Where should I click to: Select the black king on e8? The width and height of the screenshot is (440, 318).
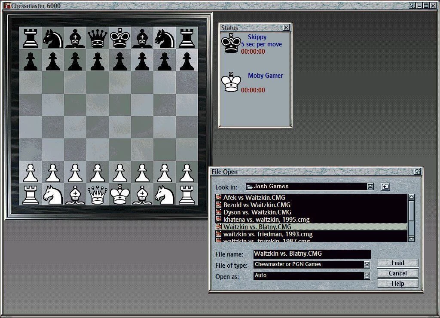coord(120,38)
